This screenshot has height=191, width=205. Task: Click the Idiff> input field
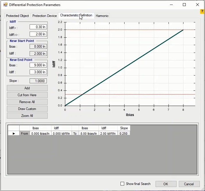pyautogui.click(x=38, y=27)
